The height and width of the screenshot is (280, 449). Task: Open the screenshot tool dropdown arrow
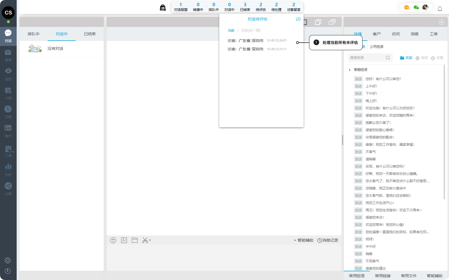(x=150, y=240)
